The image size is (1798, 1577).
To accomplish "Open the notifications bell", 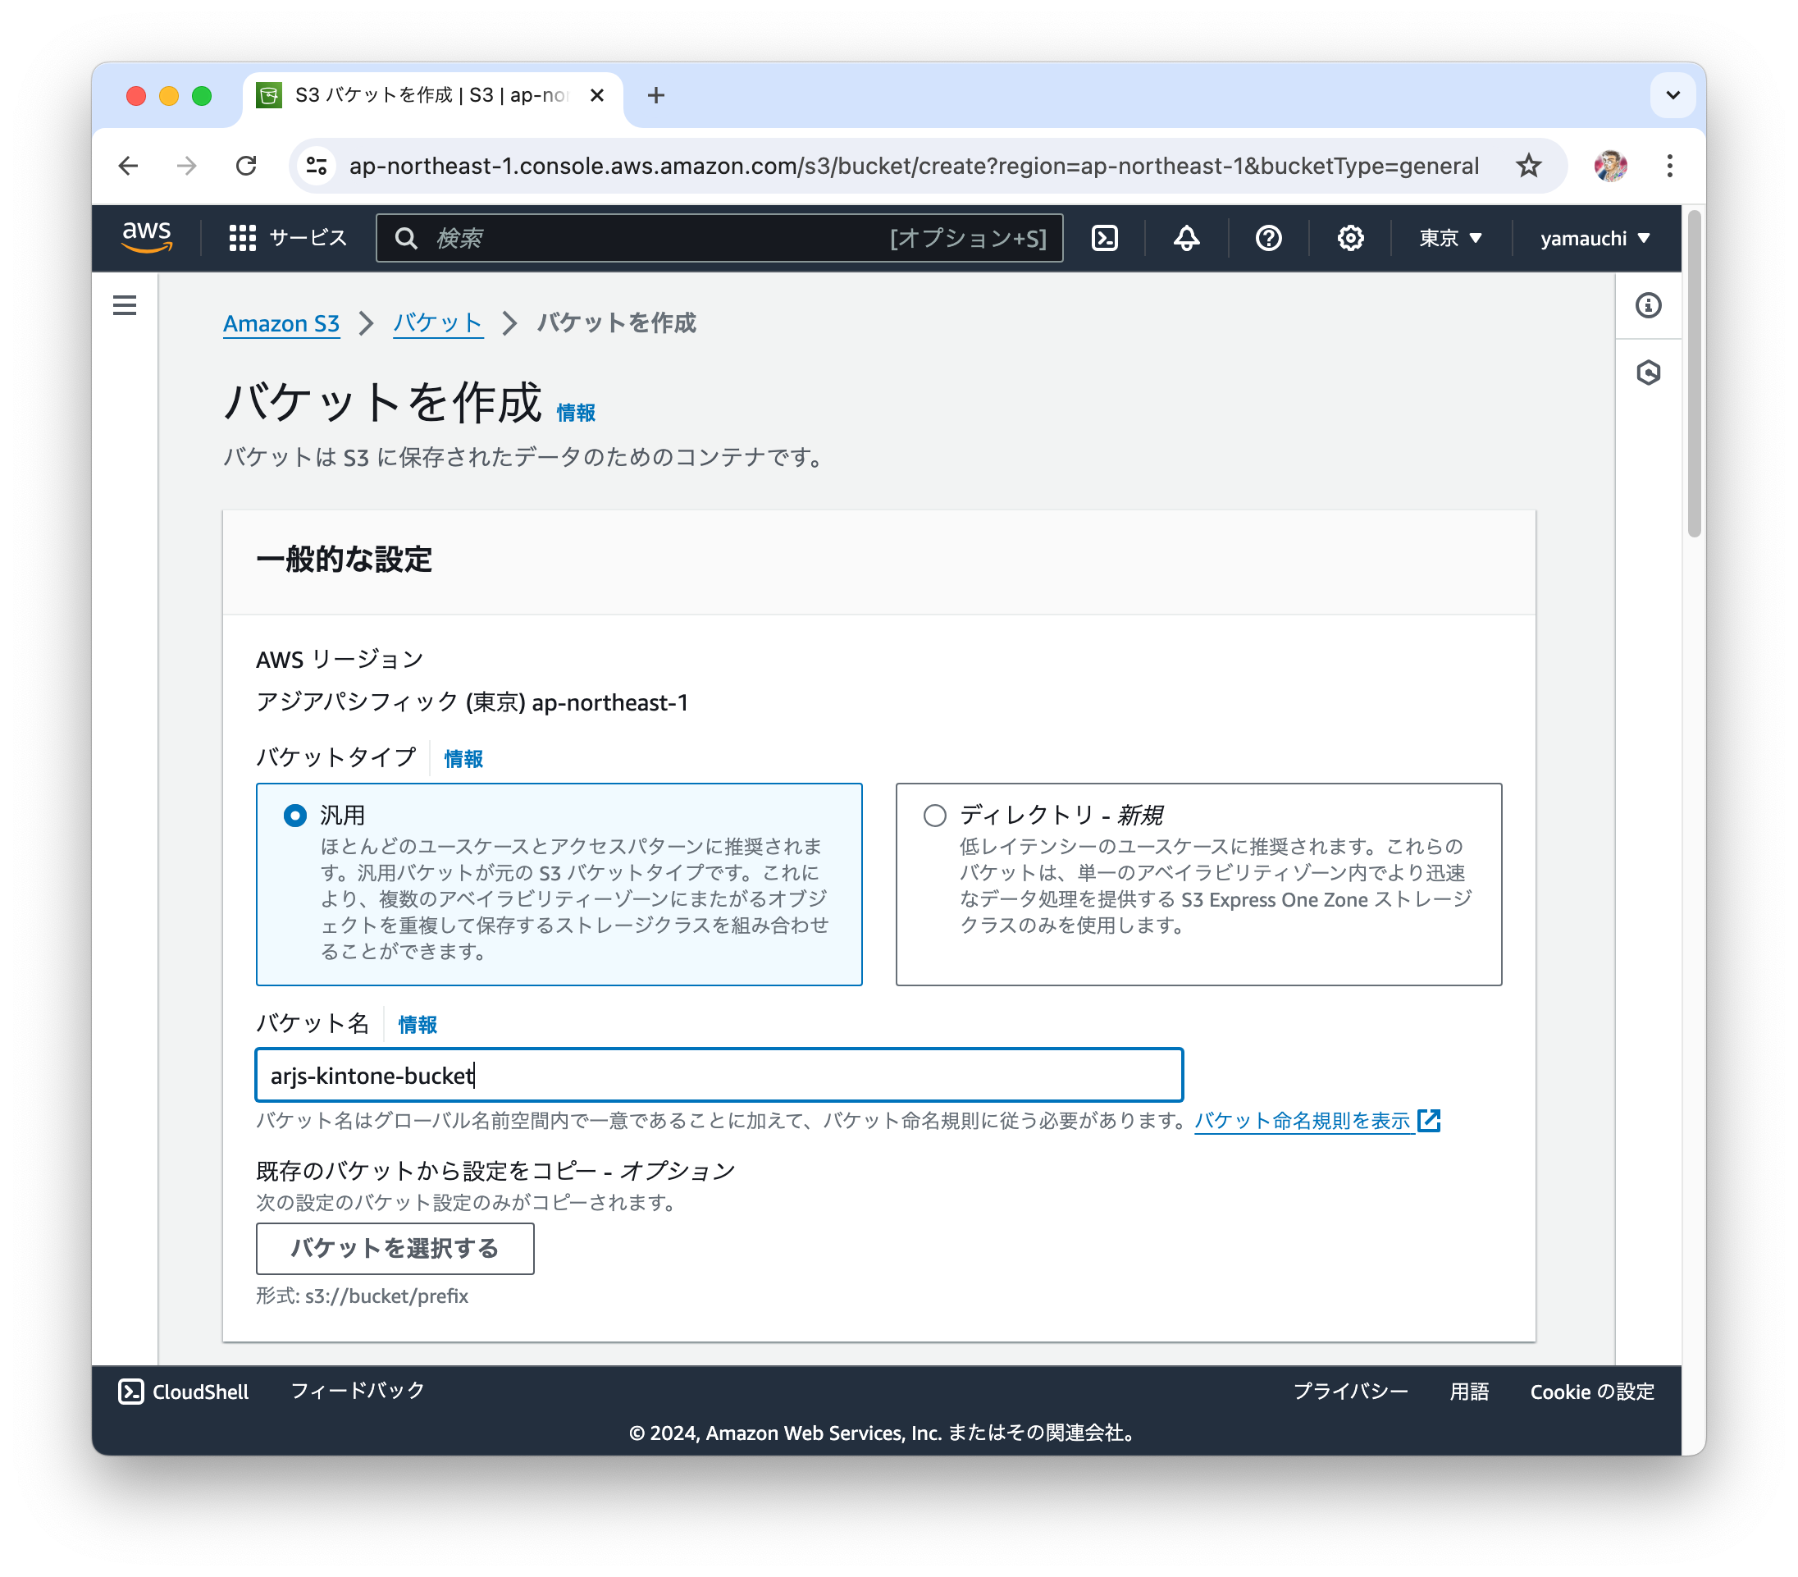I will click(x=1187, y=238).
